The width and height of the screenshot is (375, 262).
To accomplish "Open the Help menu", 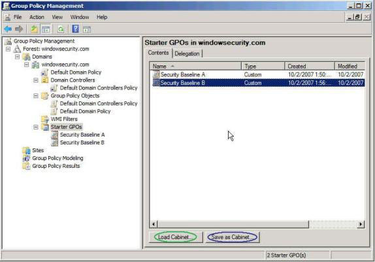I will click(102, 17).
